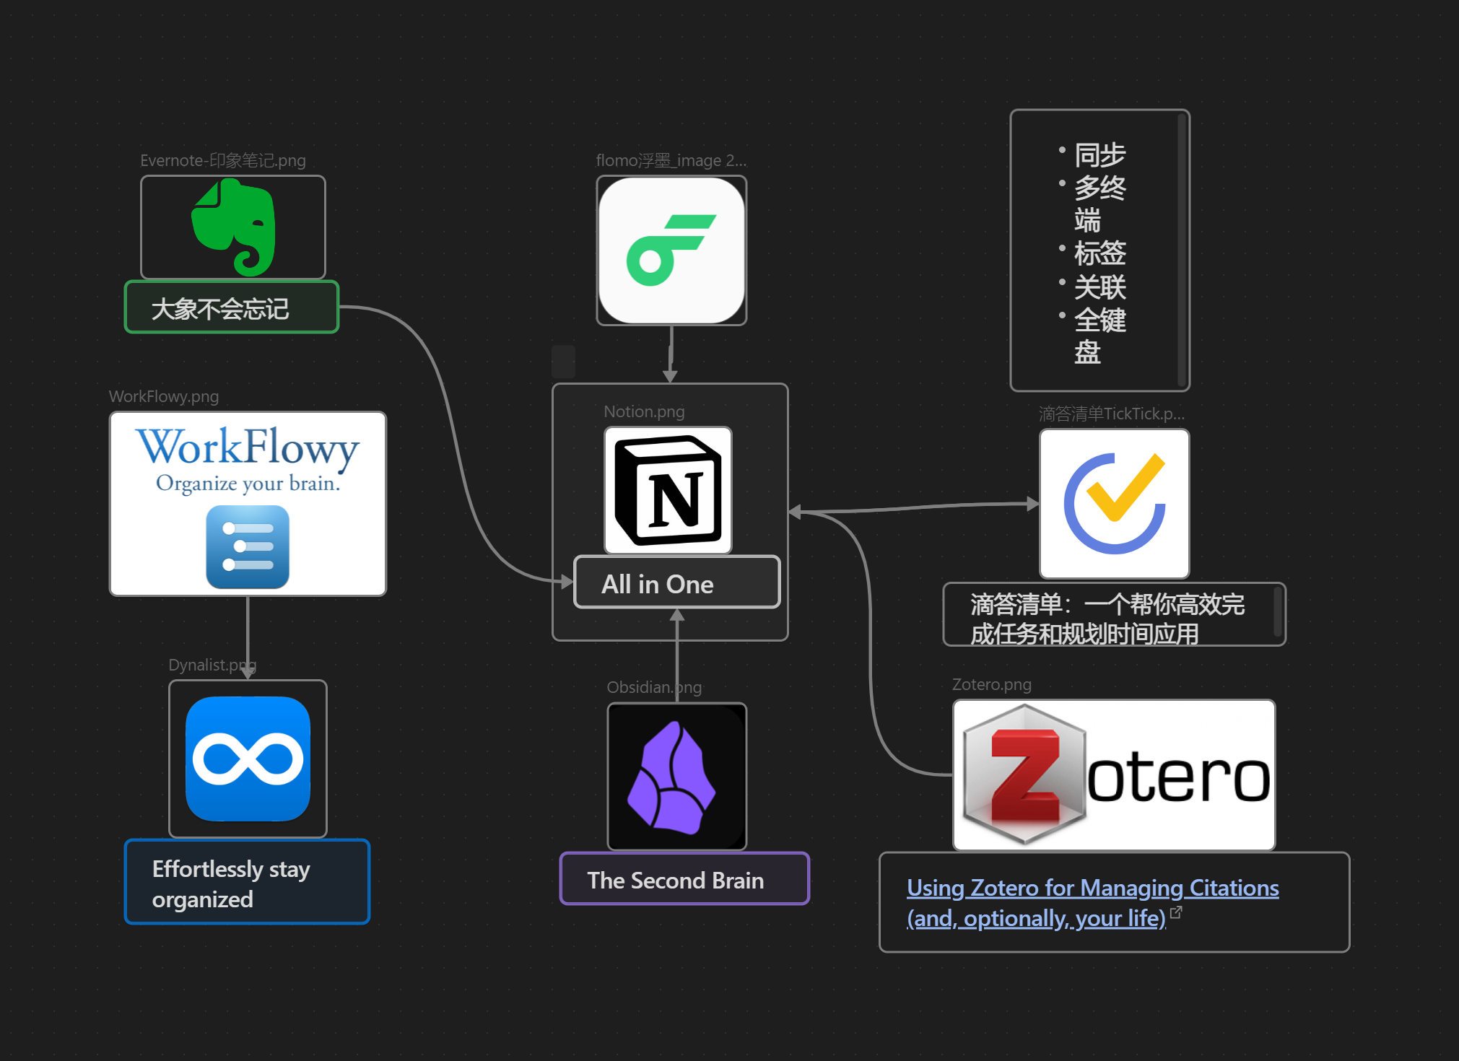Image resolution: width=1459 pixels, height=1061 pixels.
Task: Click the small empty dark card near flomo arrow
Action: pos(563,361)
